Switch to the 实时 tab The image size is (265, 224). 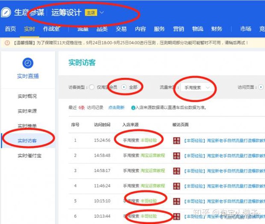pos(29,29)
